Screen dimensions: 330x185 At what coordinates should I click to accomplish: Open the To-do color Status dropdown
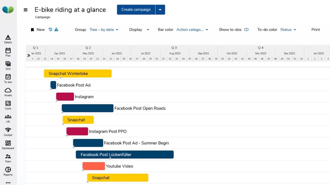[288, 30]
